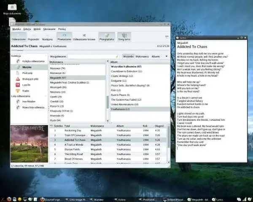
Task: Click the clear-search broom icon
Action: pyautogui.click(x=117, y=56)
